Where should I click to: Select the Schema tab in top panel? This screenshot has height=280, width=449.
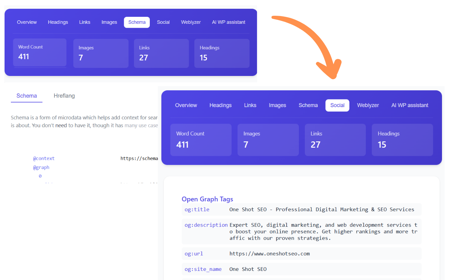point(136,22)
